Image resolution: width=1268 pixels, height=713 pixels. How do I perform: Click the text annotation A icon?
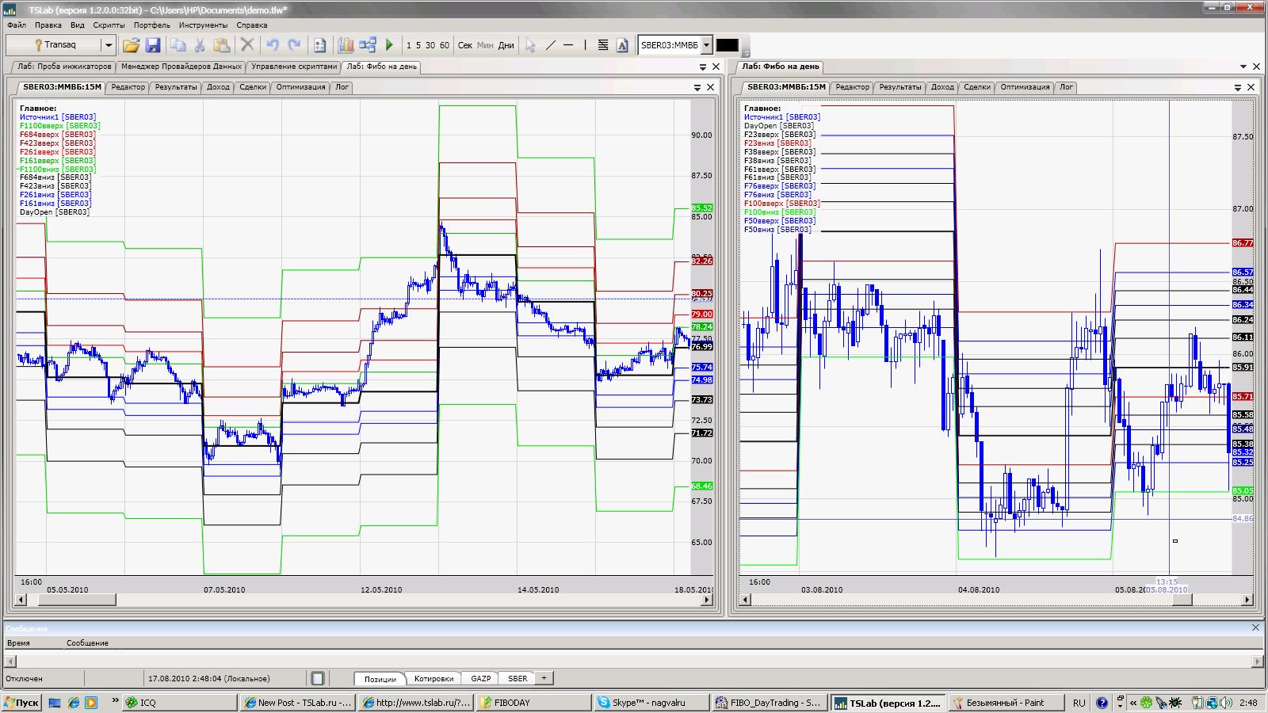(622, 45)
